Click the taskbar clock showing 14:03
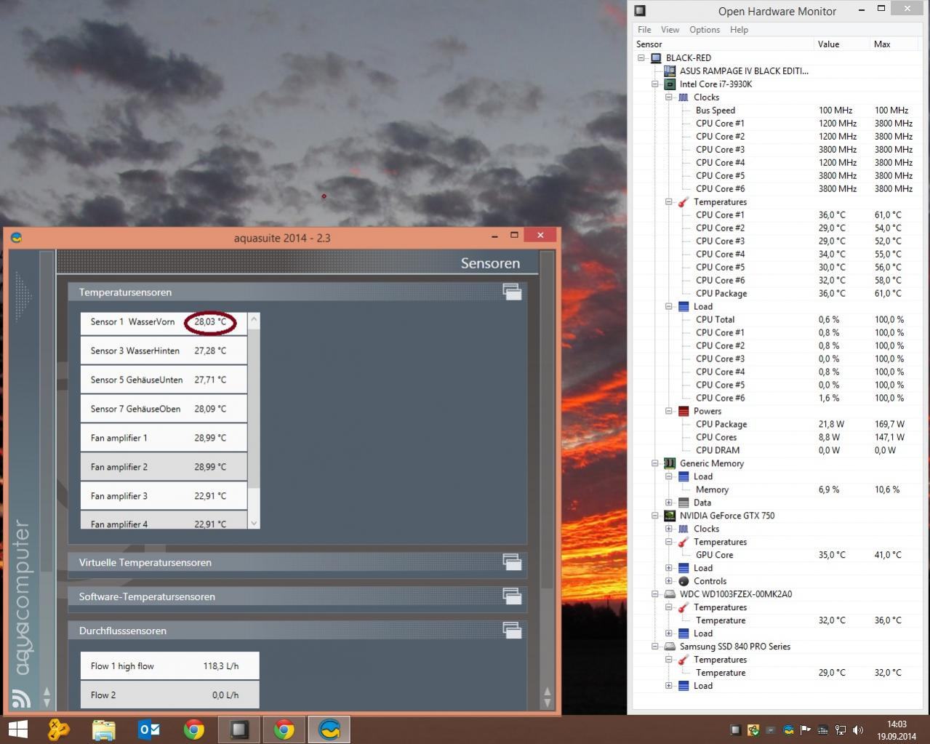This screenshot has height=744, width=930. (897, 730)
